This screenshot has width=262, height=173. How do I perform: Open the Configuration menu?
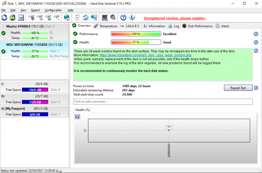53,10
